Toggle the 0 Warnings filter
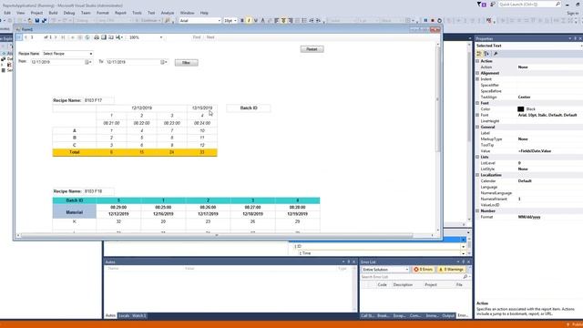This screenshot has width=583, height=328. [451, 270]
